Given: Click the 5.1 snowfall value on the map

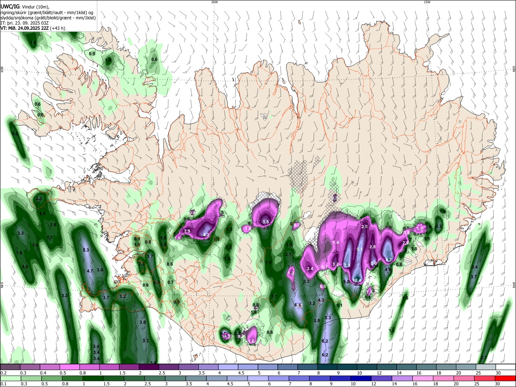Looking at the screenshot, I should click(360, 250).
